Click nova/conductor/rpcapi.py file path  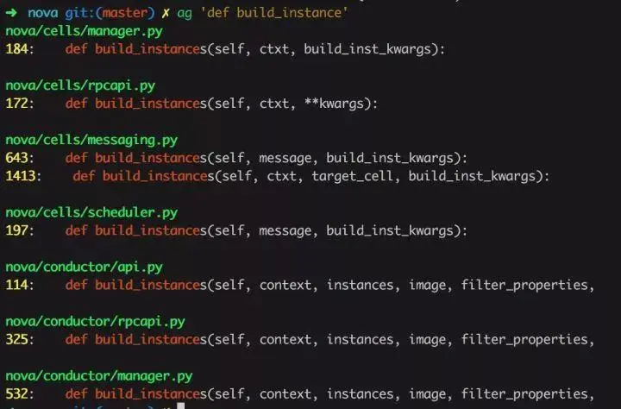point(95,322)
